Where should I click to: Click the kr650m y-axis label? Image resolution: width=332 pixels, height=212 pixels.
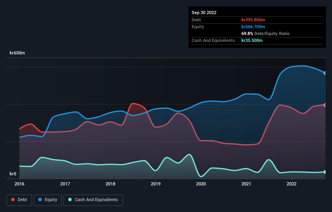17,53
